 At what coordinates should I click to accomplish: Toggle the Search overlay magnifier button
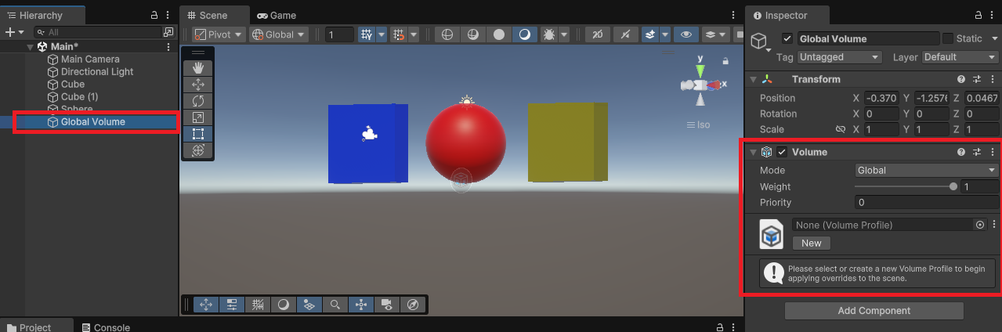click(335, 305)
